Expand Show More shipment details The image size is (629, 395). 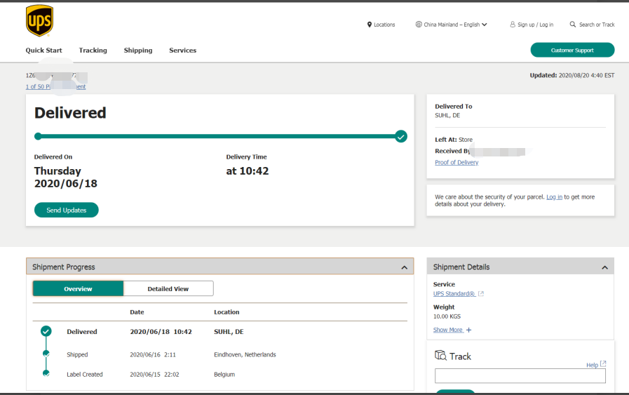coord(448,330)
